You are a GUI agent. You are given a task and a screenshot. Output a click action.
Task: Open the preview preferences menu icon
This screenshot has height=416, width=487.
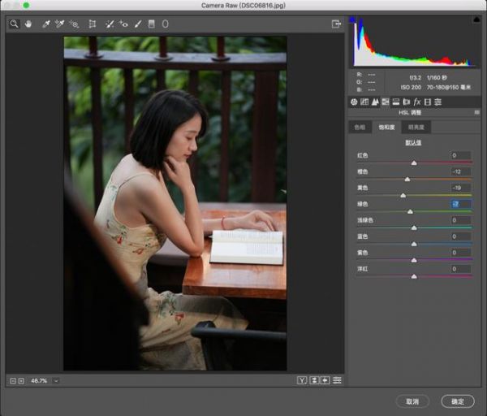(x=337, y=380)
